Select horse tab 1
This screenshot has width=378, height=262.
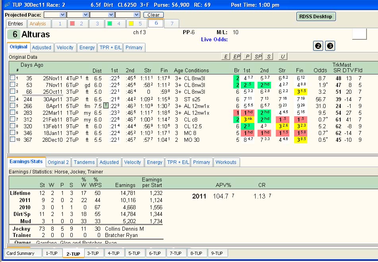click(x=60, y=23)
